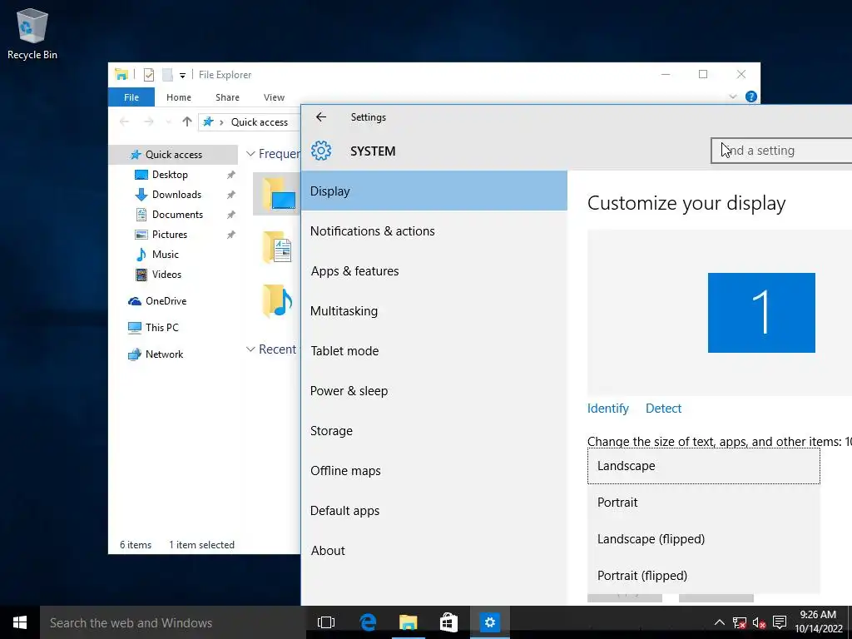Select Storage in Settings sidebar
Image resolution: width=852 pixels, height=639 pixels.
[433, 430]
